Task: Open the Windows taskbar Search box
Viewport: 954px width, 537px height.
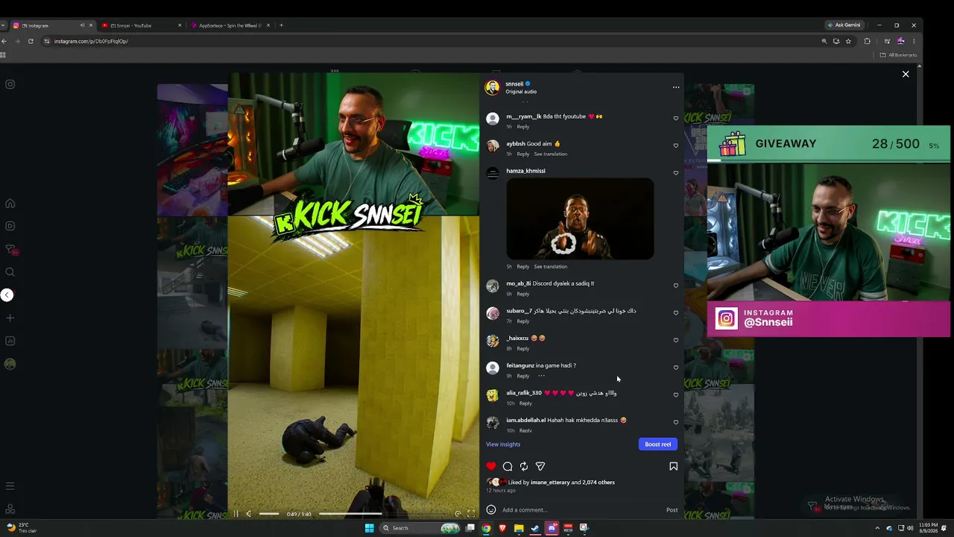Action: [x=421, y=528]
